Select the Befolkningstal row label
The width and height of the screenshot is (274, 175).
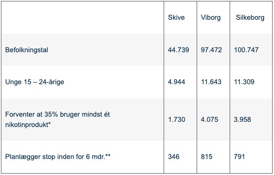[x=26, y=50]
